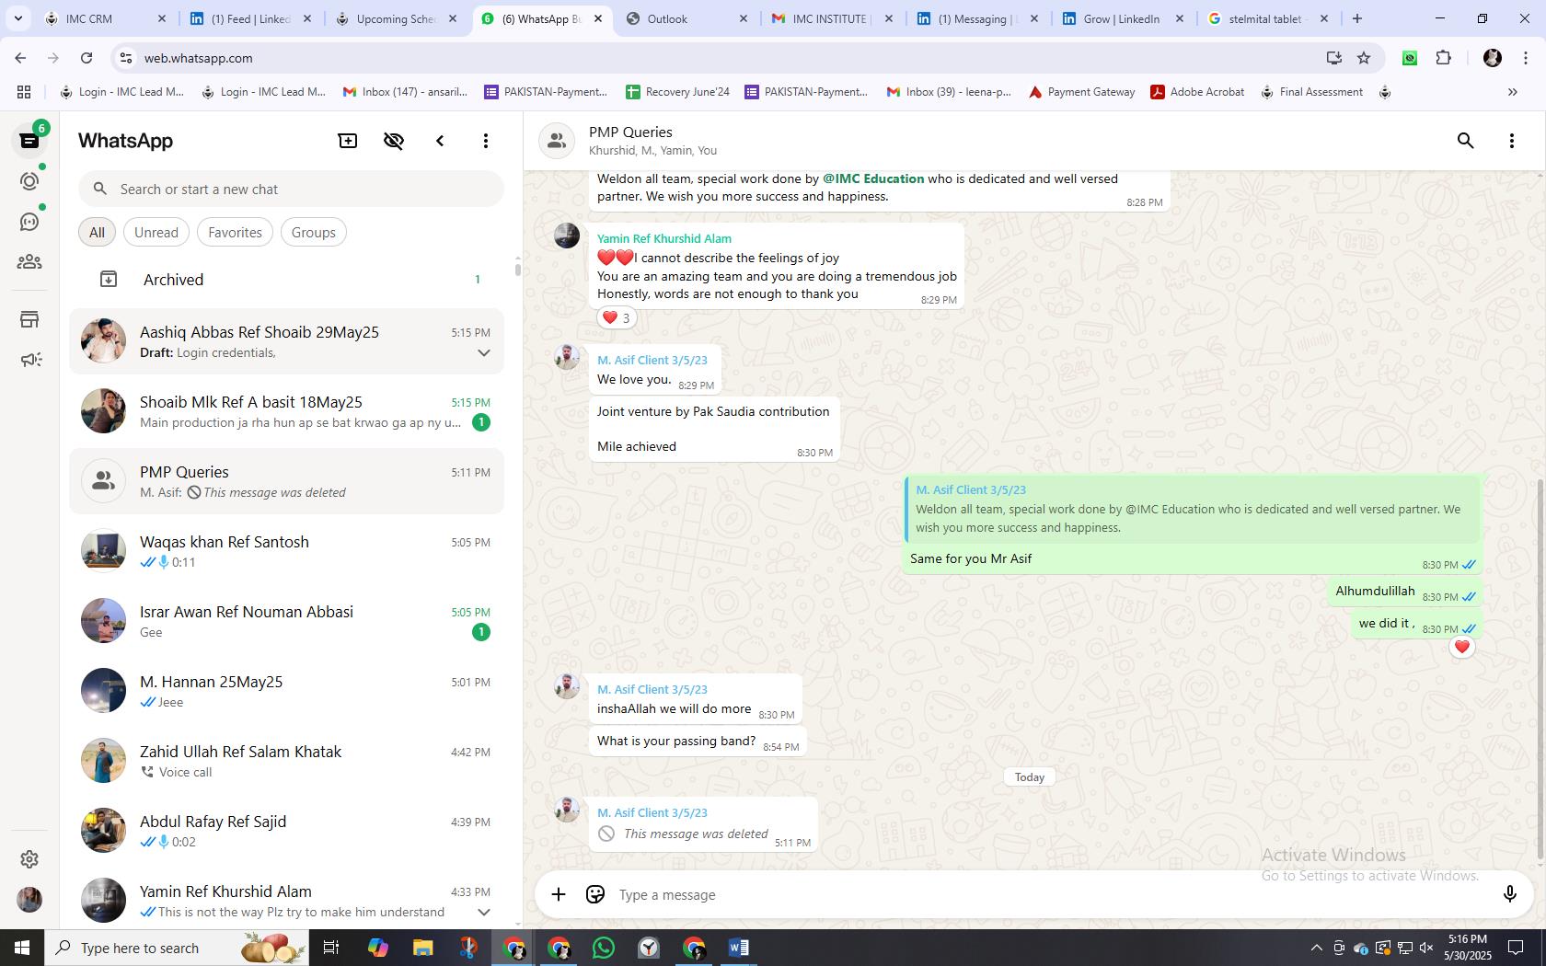Open M. Hannan 25May25 chat
The width and height of the screenshot is (1546, 966).
coord(287,691)
